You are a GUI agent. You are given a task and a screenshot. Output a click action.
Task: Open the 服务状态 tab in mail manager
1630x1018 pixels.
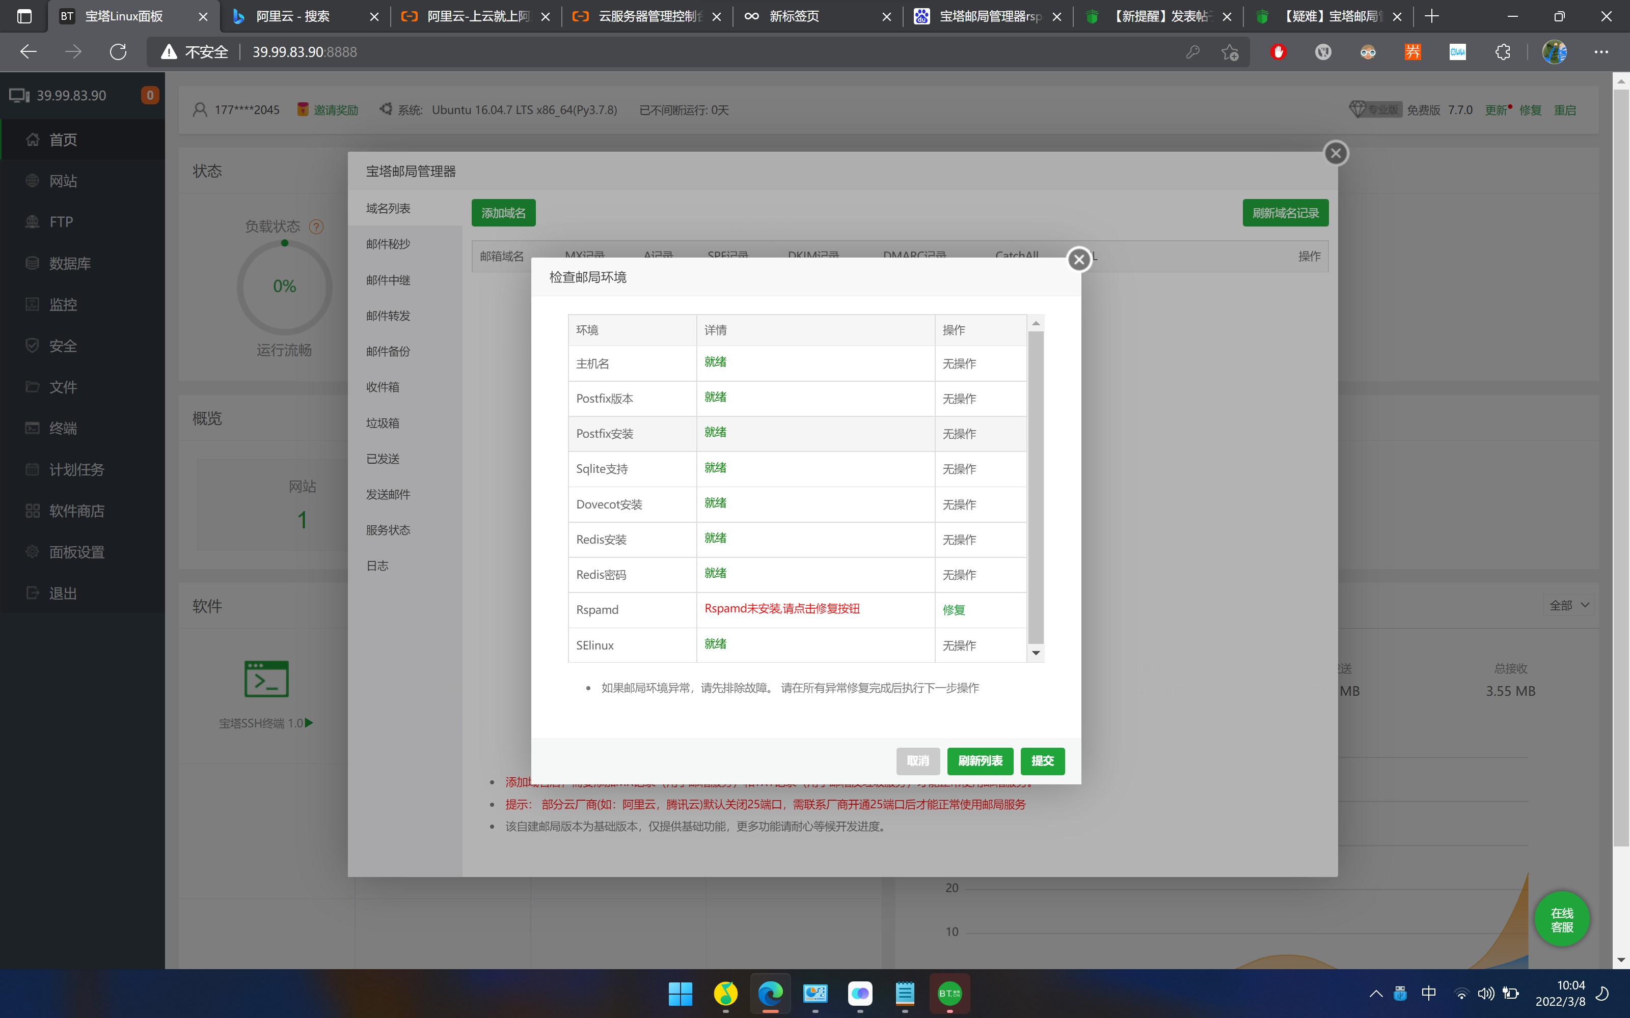point(388,530)
